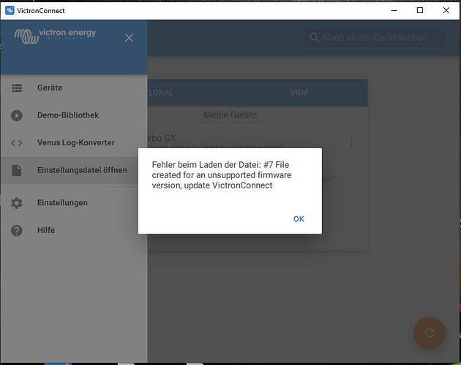Screen dimensions: 461x365
Task: Click the error message text in dialog
Action: 222,175
